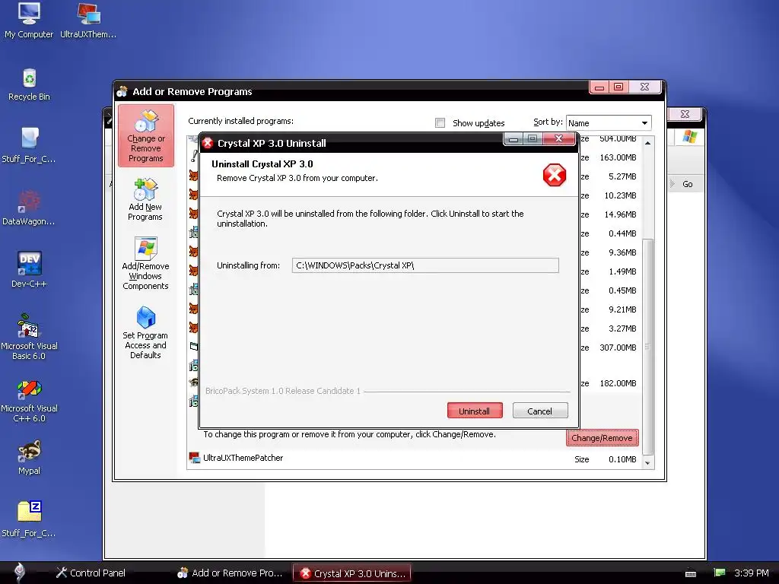Viewport: 779px width, 584px height.
Task: Click the Change/Remove button
Action: tap(603, 437)
